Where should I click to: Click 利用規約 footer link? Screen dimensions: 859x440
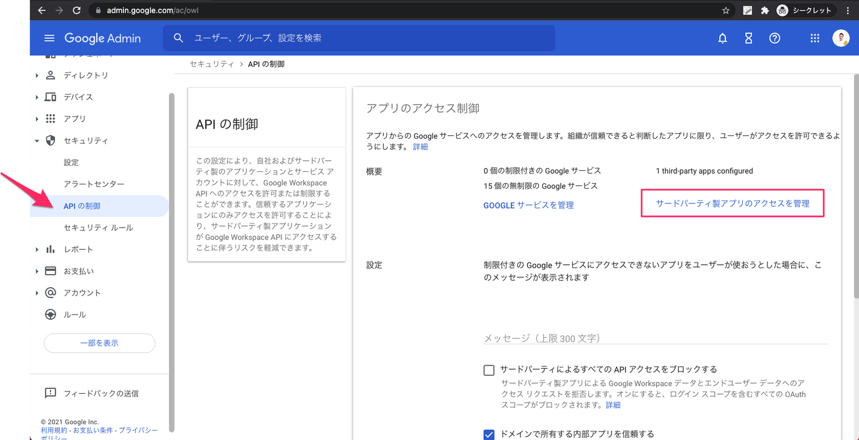(x=54, y=430)
